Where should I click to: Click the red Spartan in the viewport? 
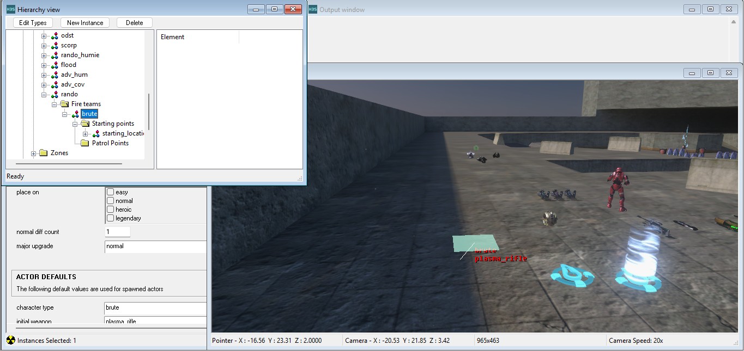[x=617, y=188]
